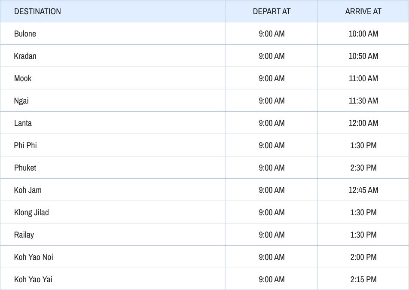Click the Mook destination name
The image size is (409, 290).
point(23,78)
